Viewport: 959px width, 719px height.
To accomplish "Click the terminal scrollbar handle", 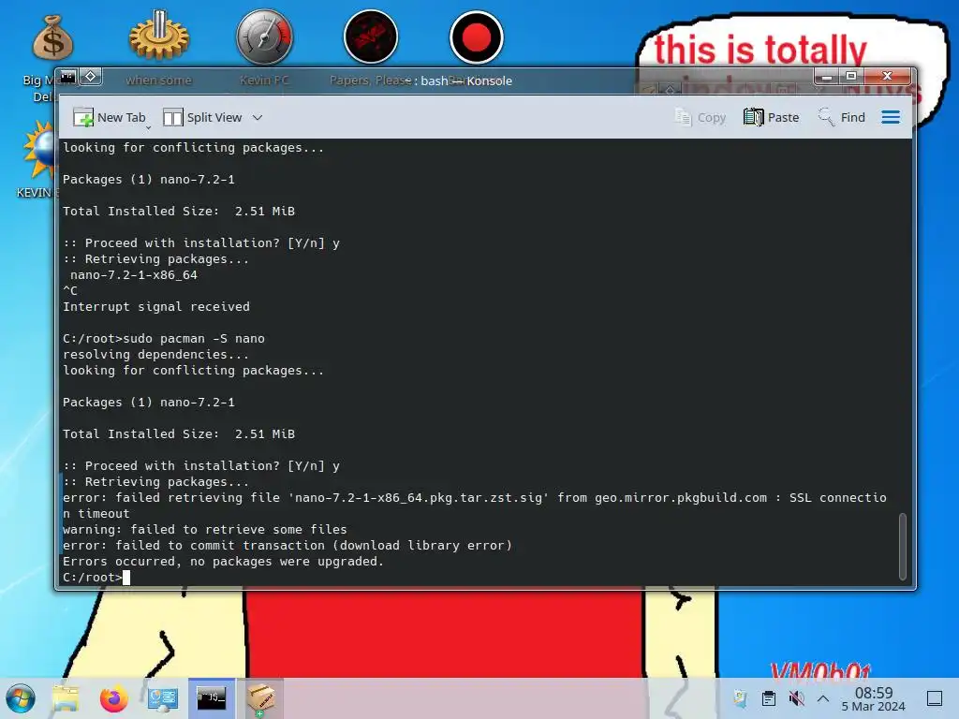I will tap(902, 546).
